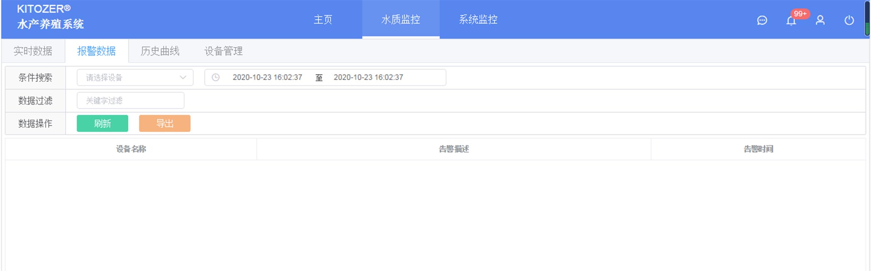This screenshot has height=271, width=871.
Task: Expand the 请选择设备 dropdown arrow
Action: [x=183, y=78]
